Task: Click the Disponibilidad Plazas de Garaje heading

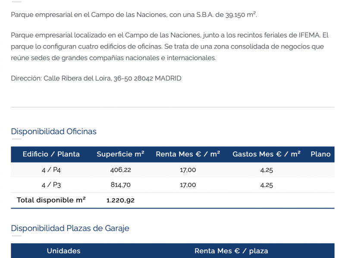Action: 70,228
